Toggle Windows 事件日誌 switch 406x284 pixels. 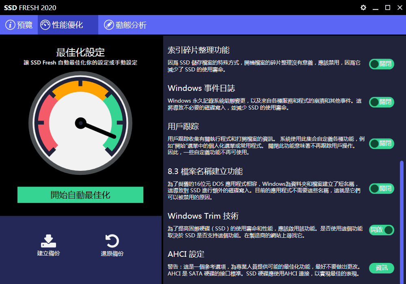(x=381, y=102)
